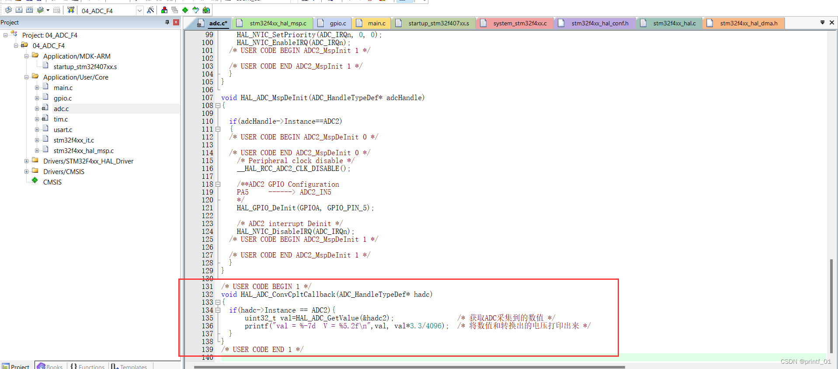
Task: Click the LOAD download to flash icon
Action: 71,10
